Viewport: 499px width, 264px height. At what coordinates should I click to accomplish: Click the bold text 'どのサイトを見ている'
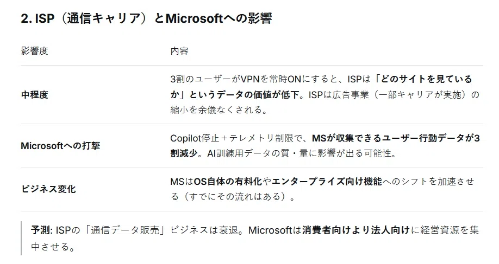point(426,79)
